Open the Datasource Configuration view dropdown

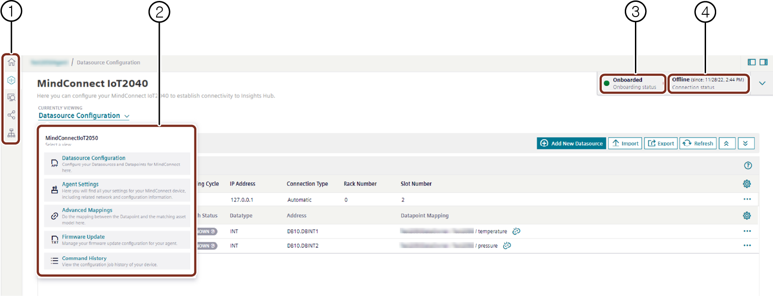pyautogui.click(x=84, y=116)
